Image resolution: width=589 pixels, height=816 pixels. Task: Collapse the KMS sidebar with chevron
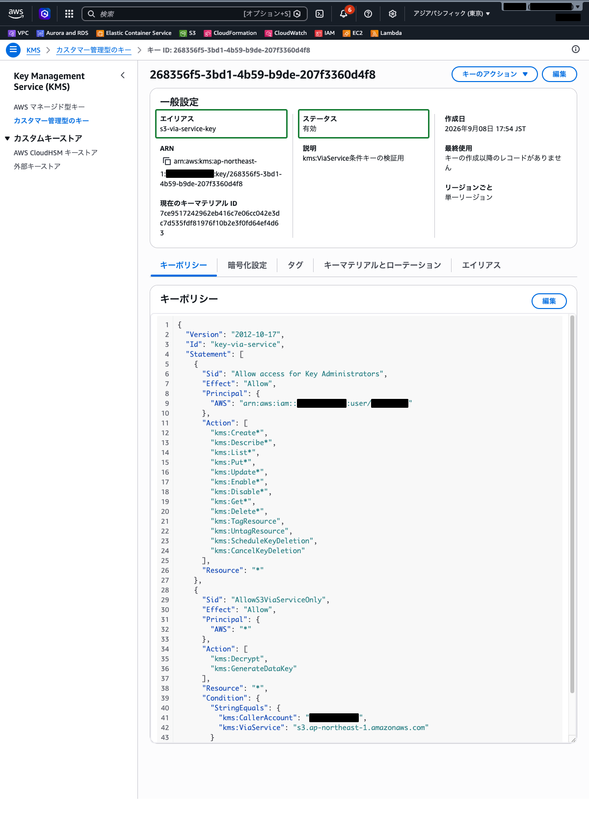[123, 75]
